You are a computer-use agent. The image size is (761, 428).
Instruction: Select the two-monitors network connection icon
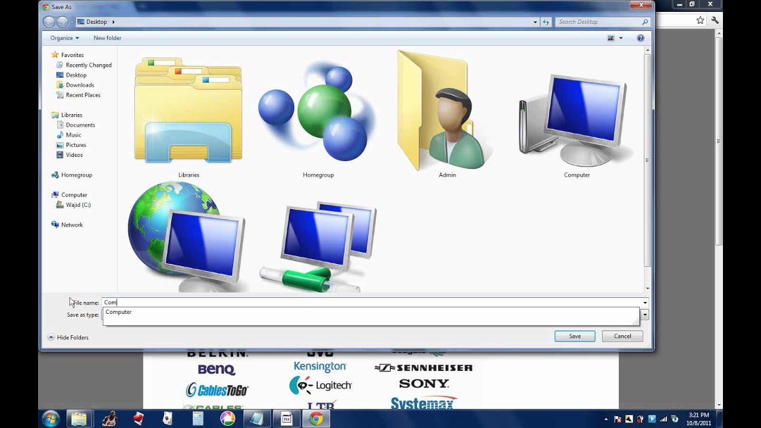(x=318, y=246)
